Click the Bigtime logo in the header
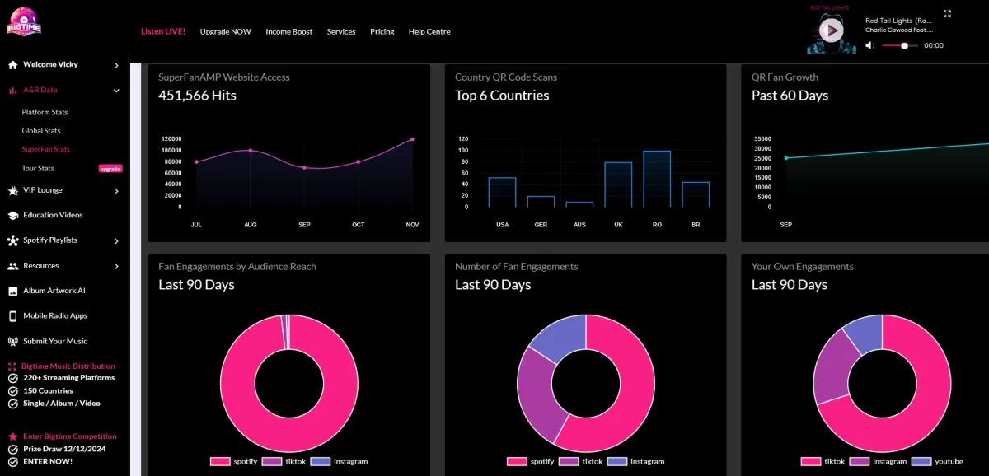Viewport: 989px width, 476px height. point(24,21)
